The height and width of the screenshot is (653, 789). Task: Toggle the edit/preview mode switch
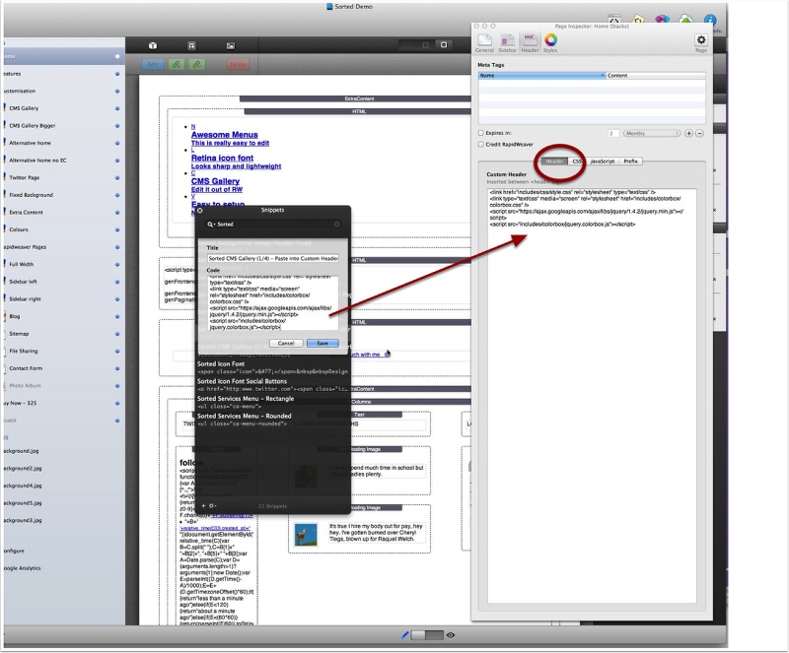coord(427,635)
